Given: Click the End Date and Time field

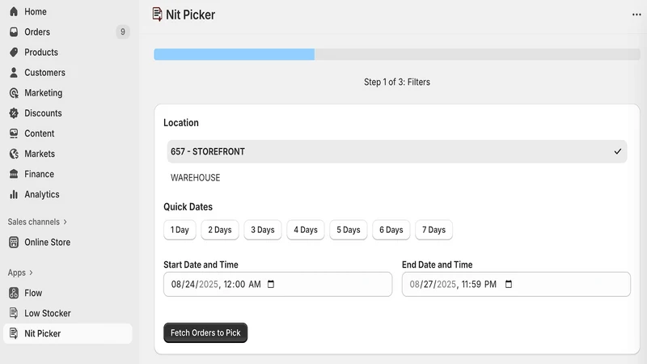Looking at the screenshot, I should [516, 284].
